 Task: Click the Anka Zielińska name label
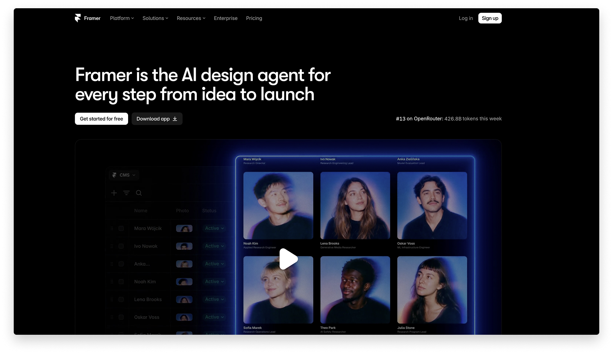pos(408,159)
